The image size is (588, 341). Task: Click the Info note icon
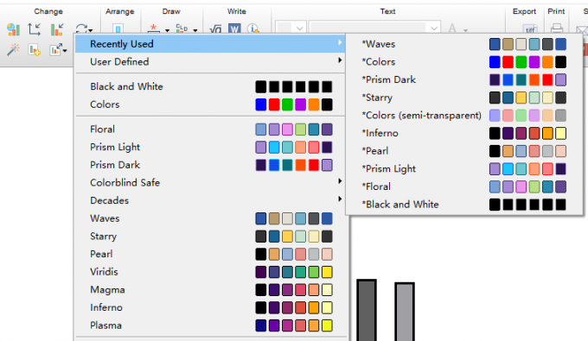click(252, 28)
